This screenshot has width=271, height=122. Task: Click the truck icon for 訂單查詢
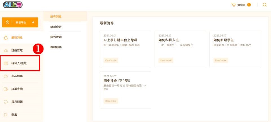pos(6,89)
